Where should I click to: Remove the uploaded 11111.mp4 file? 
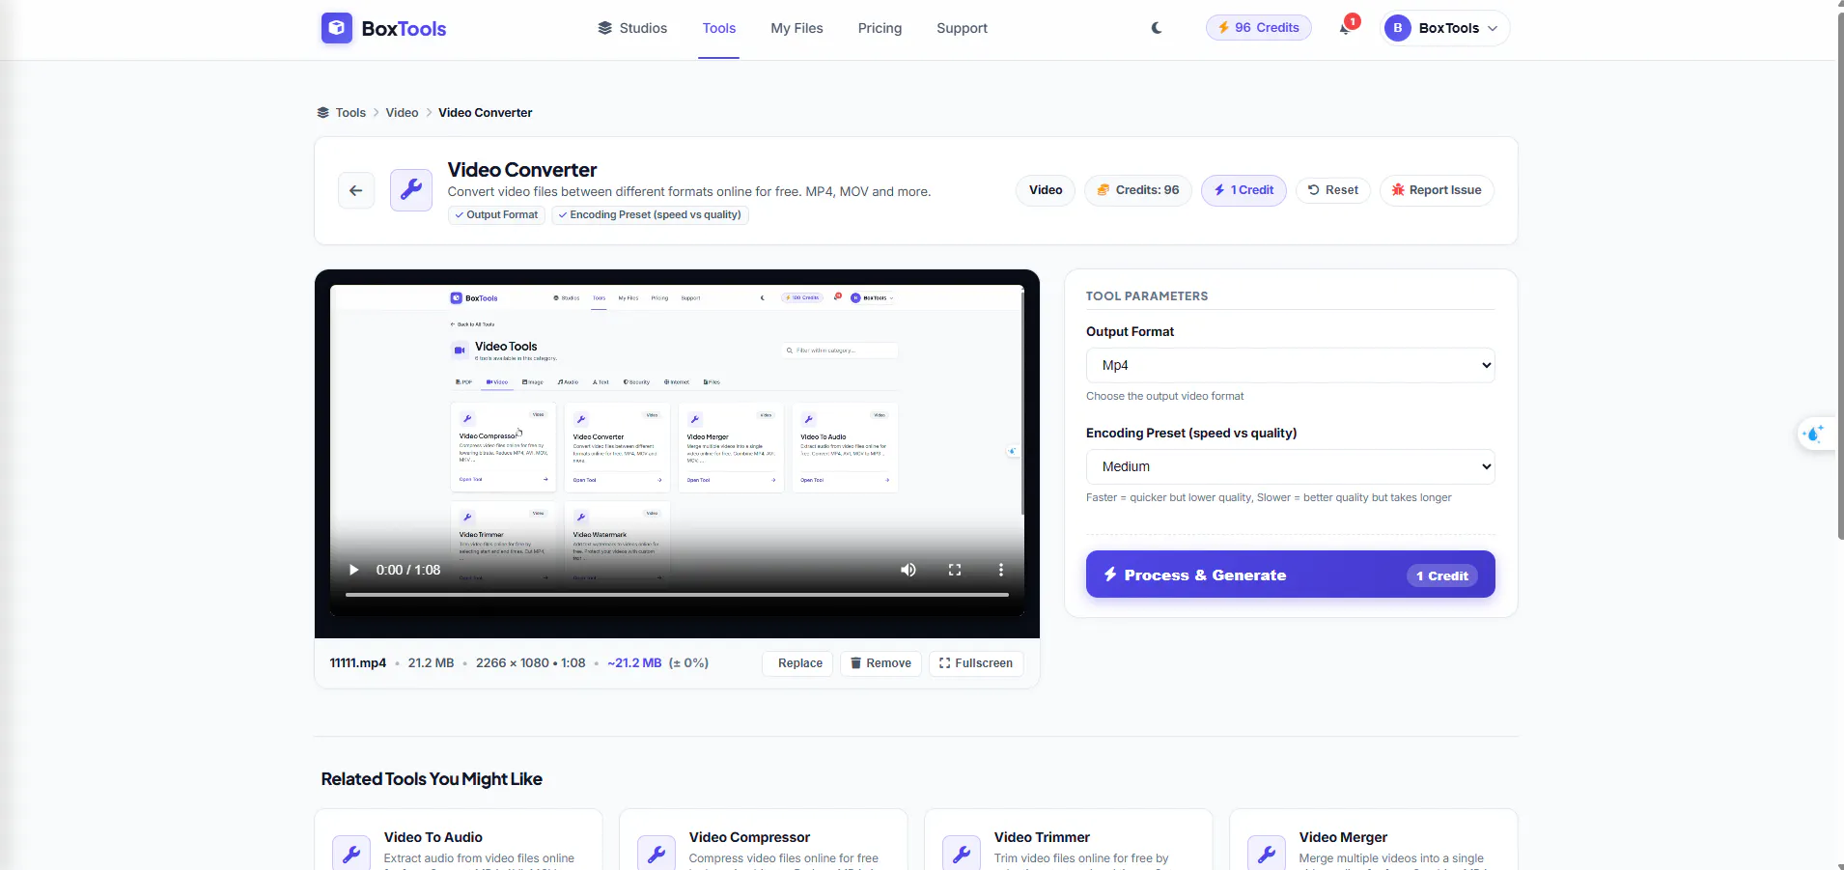click(880, 663)
